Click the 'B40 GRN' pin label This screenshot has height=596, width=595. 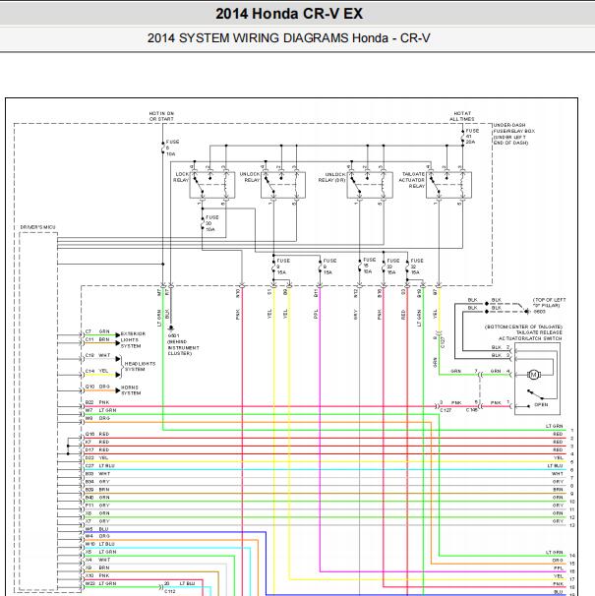(x=97, y=498)
